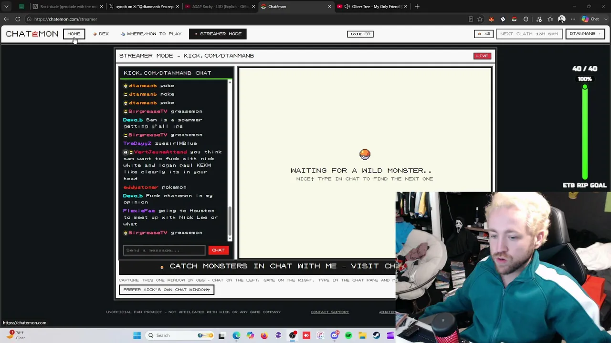
Task: Click Prefer Kick's own chat window button
Action: [x=167, y=290]
